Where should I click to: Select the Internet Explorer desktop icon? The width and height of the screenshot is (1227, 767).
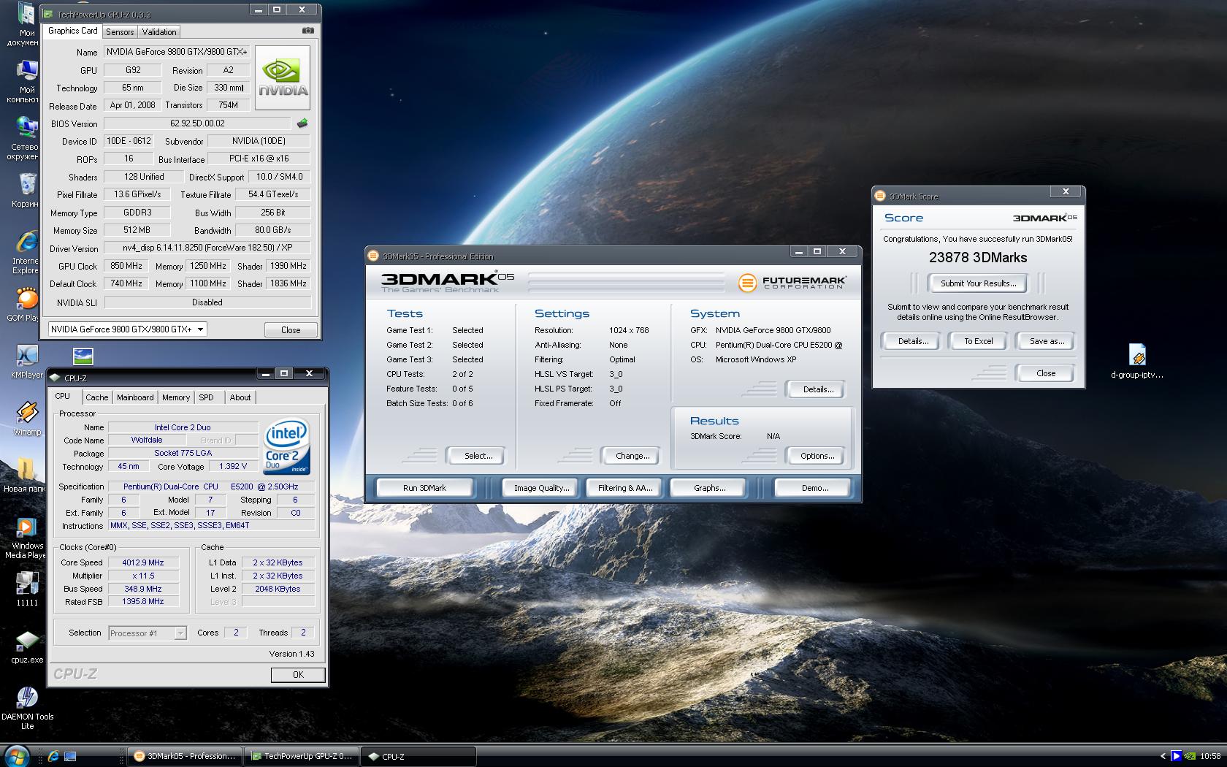click(26, 253)
